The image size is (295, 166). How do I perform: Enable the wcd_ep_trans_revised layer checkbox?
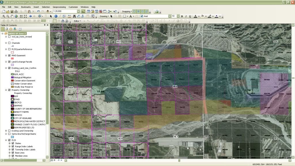click(x=9, y=37)
